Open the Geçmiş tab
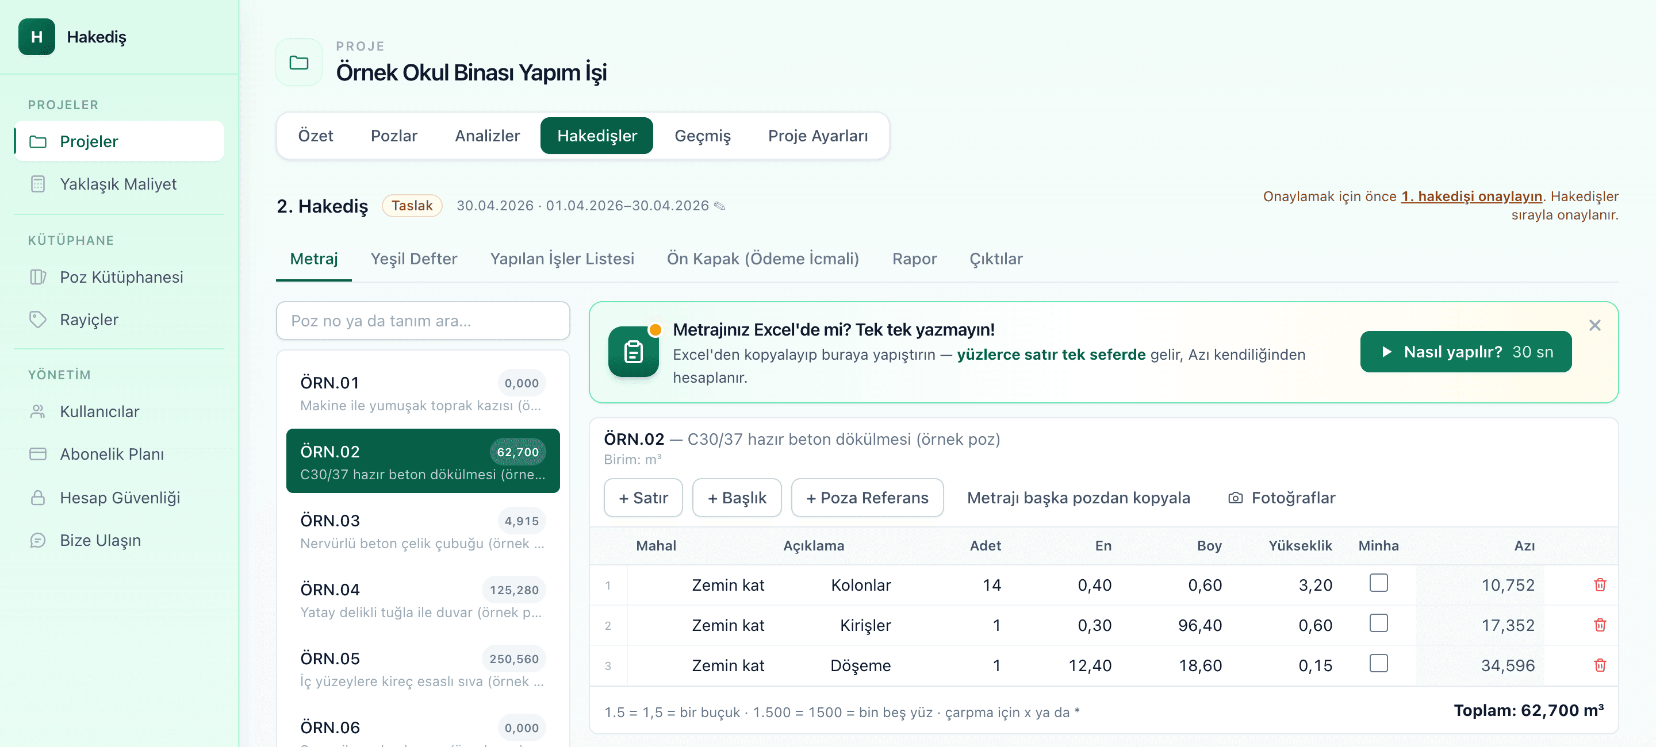Image resolution: width=1656 pixels, height=747 pixels. [x=703, y=136]
